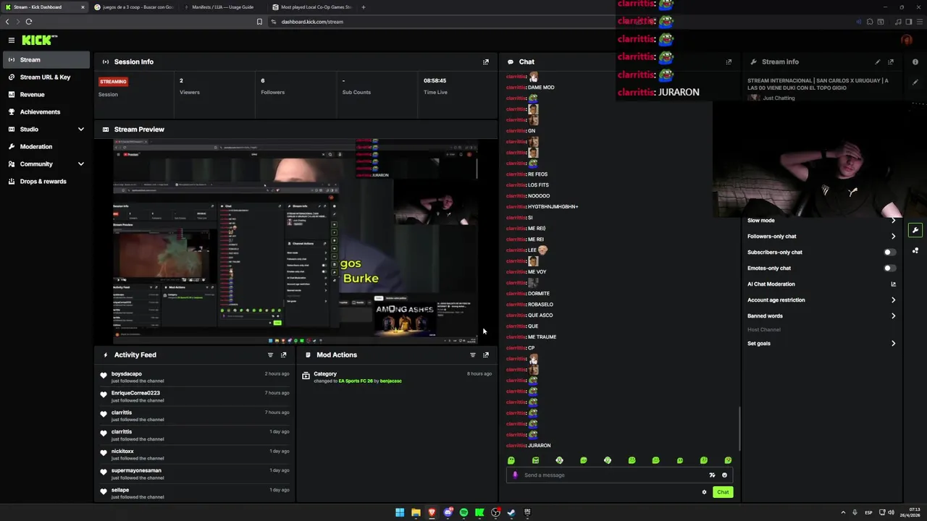Screen dimensions: 927x521
Task: Open the info icon in right sidebar
Action: click(x=915, y=62)
